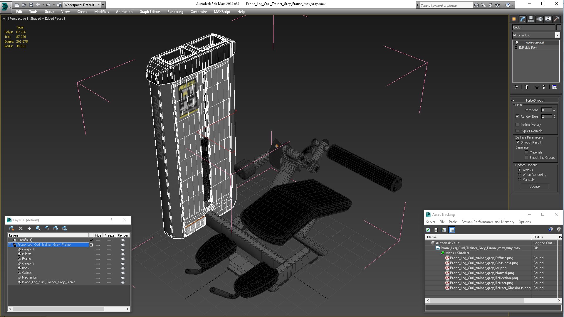Screen dimensions: 564x317
Task: Switch to the Motion panel tab
Action: click(x=540, y=19)
